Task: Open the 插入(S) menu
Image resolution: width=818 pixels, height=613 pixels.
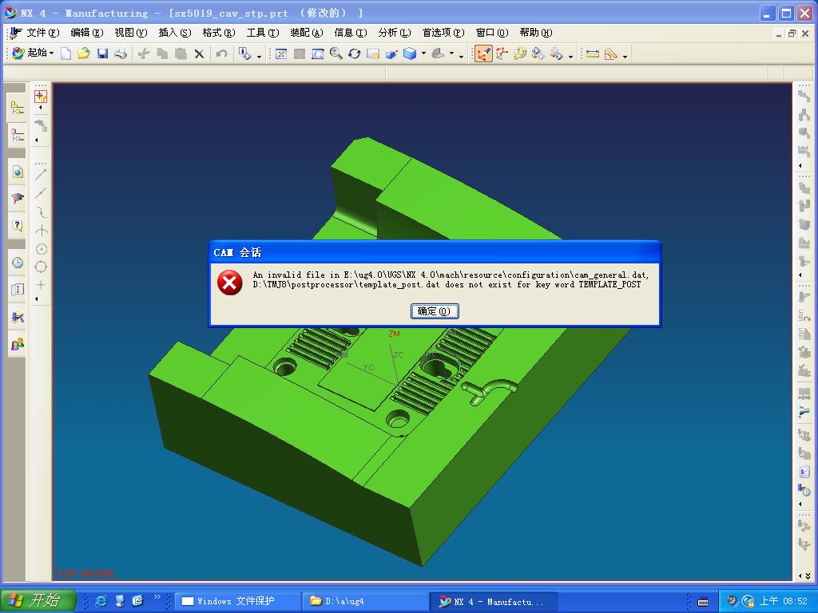Action: tap(175, 33)
